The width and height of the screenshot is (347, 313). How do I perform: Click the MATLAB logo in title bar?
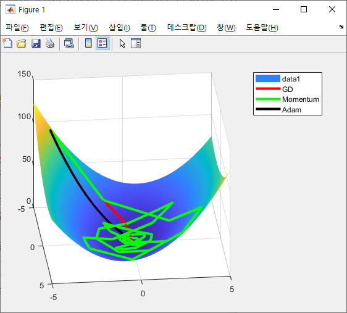tap(10, 9)
